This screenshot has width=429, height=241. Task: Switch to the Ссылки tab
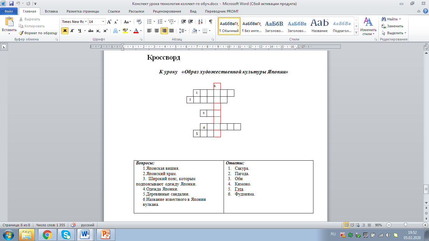point(114,11)
